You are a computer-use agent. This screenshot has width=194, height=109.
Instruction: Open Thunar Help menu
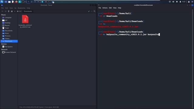point(28,8)
